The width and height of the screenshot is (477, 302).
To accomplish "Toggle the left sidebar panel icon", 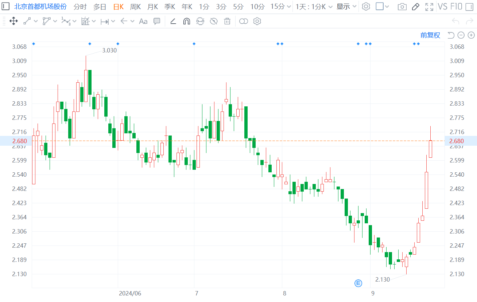I will [5, 6].
